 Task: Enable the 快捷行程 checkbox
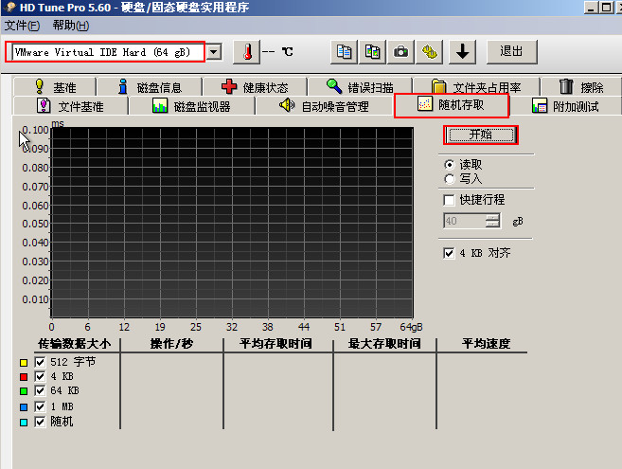coord(450,200)
